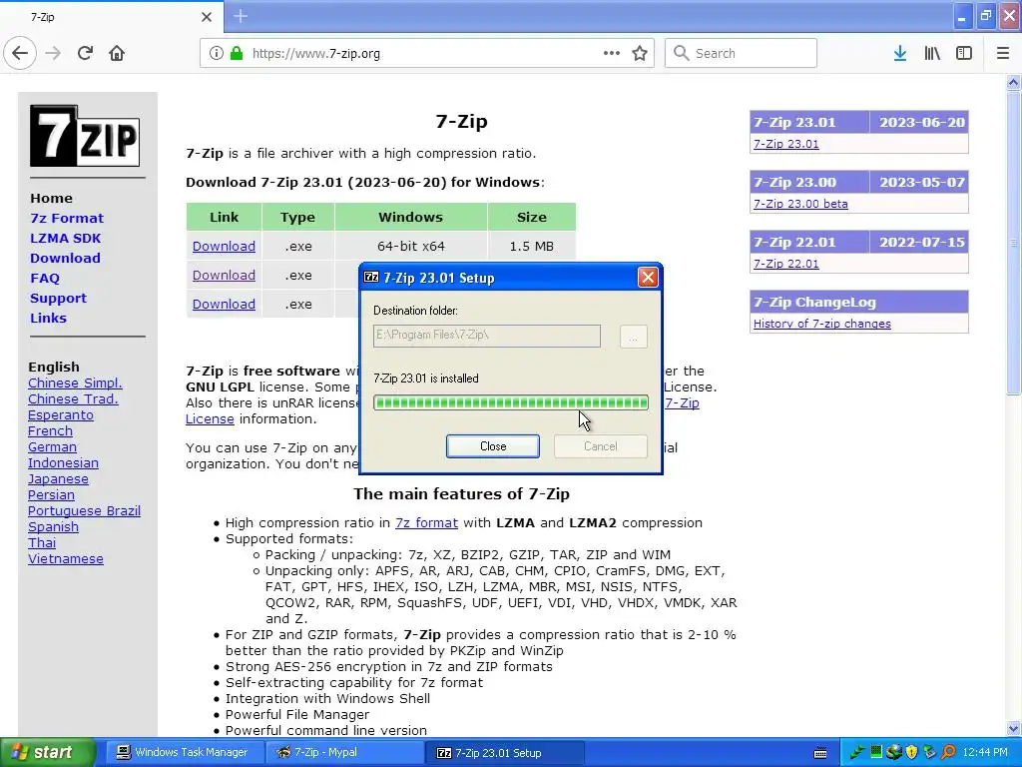Click the browser Forward arrow button
The image size is (1022, 767).
point(53,53)
